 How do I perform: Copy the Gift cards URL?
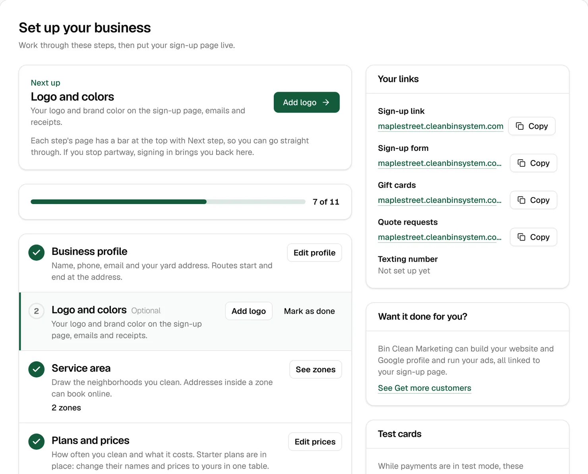point(533,200)
